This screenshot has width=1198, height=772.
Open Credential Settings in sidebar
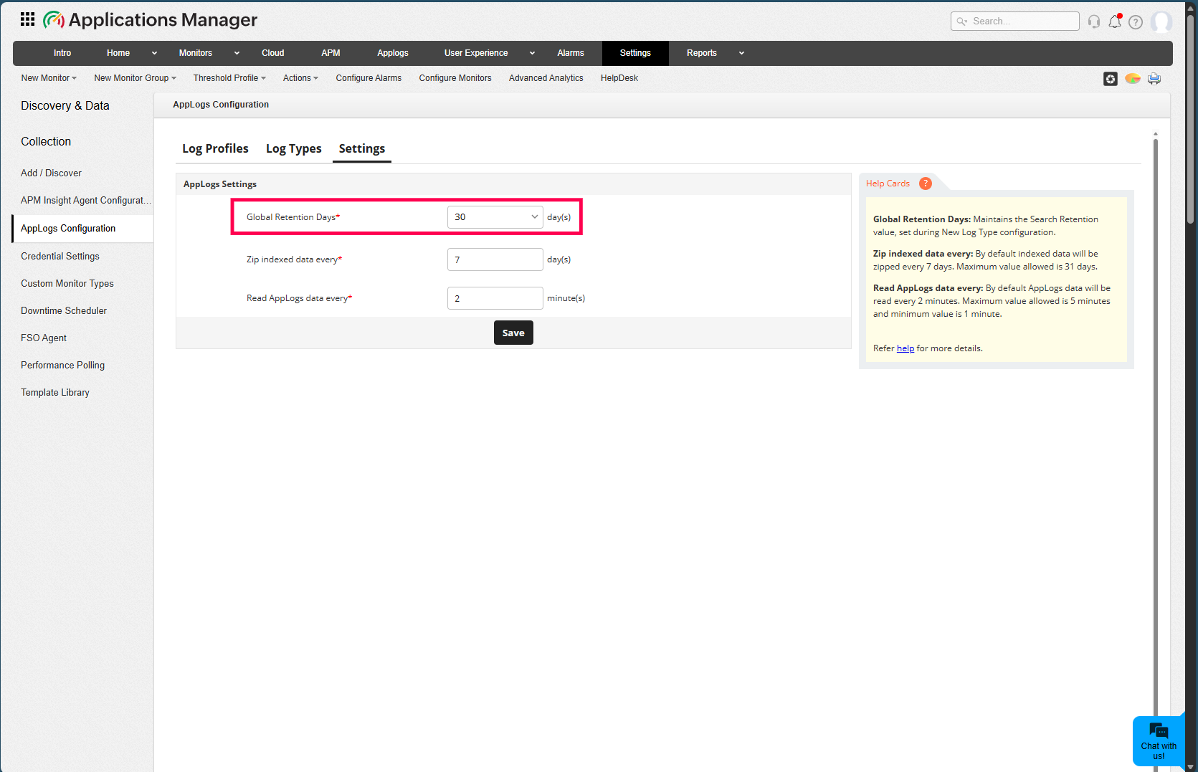60,257
